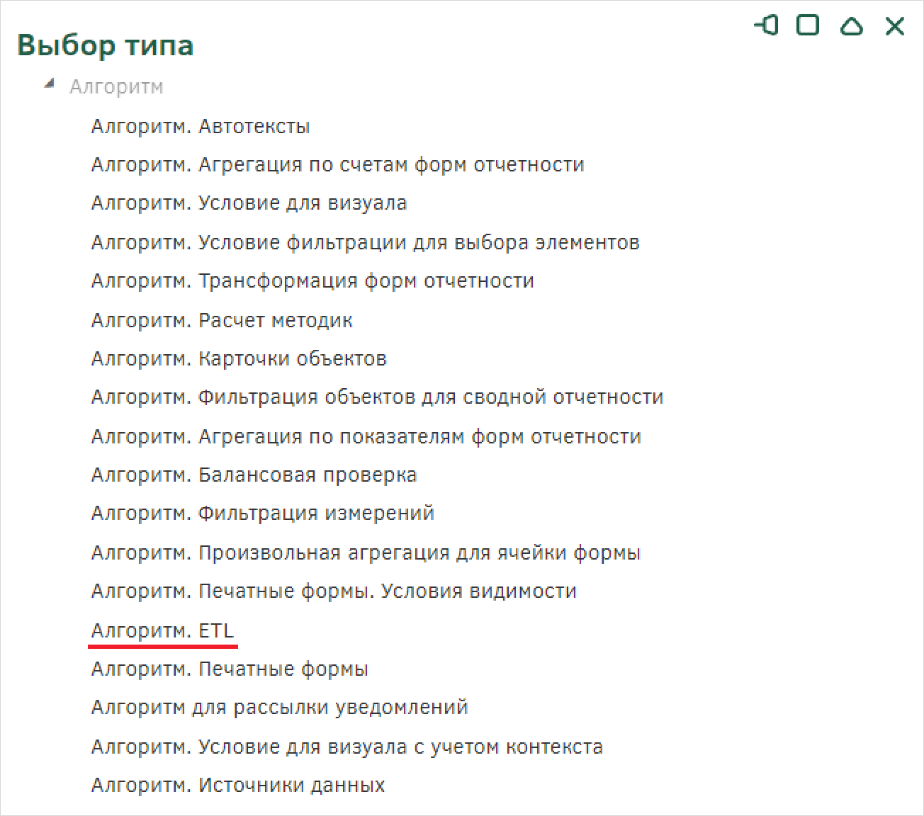Select Алгоритм для рассылки уведомлений
The image size is (924, 816).
tap(279, 708)
